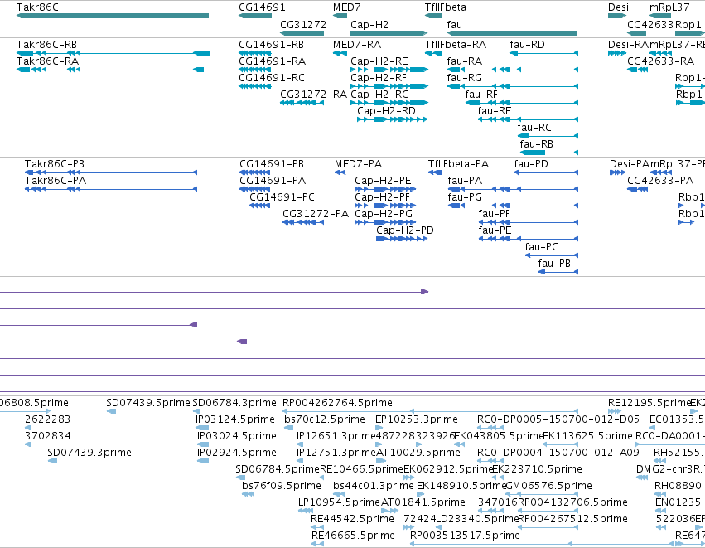Select feature 3702834 label
Screen dimensions: 705x548
48,436
